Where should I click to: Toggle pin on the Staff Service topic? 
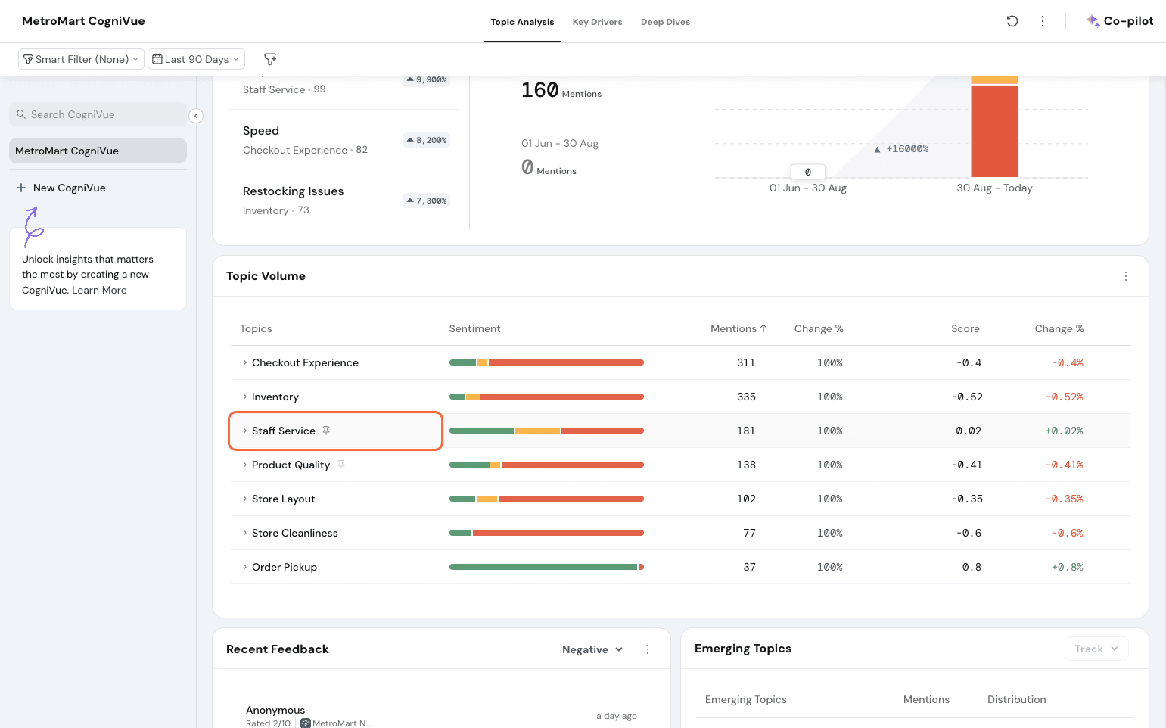(x=326, y=431)
